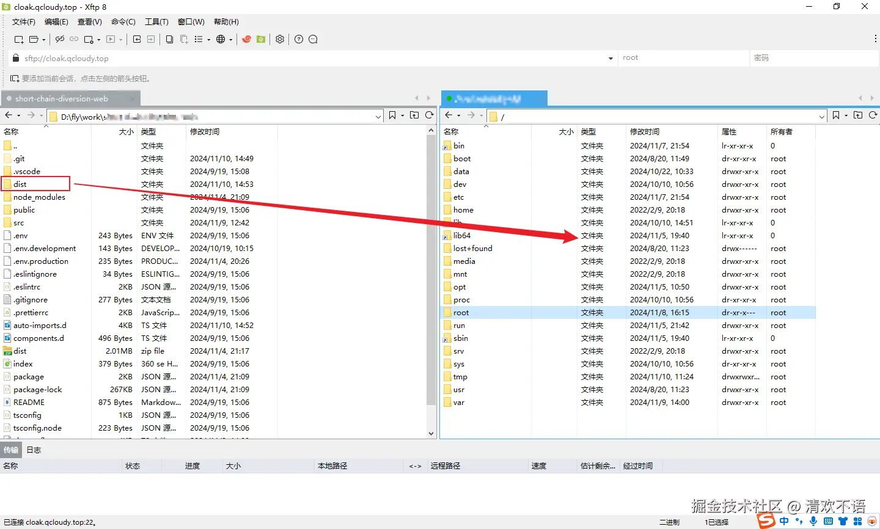Open session properties toolbar icon
The image size is (880, 529).
(x=89, y=39)
